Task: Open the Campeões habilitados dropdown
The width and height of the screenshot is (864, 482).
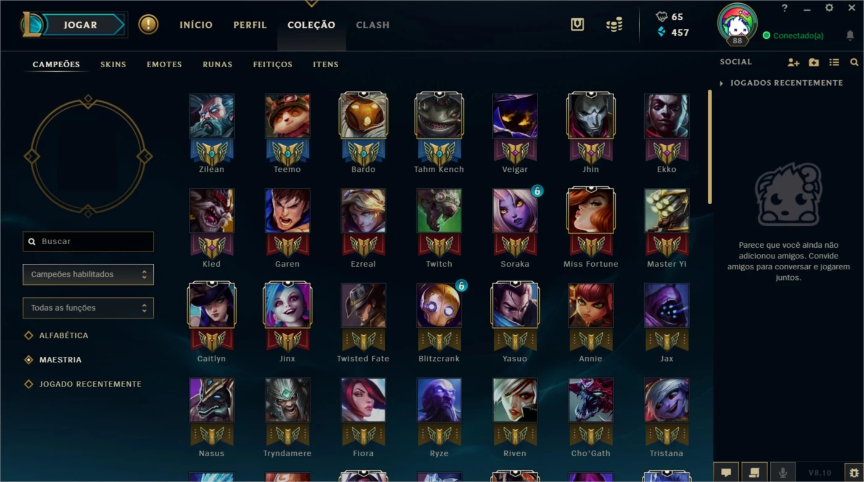Action: (x=88, y=274)
